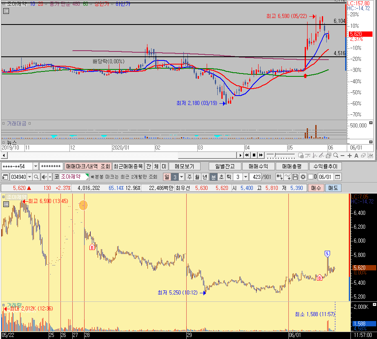Expand the minute interval dropdown
The width and height of the screenshot is (377, 339).
pyautogui.click(x=245, y=177)
